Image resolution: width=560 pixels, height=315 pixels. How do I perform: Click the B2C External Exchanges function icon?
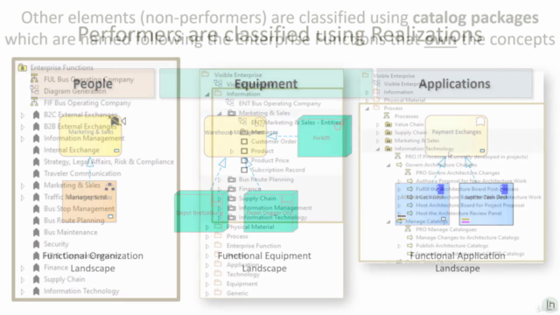pos(36,115)
